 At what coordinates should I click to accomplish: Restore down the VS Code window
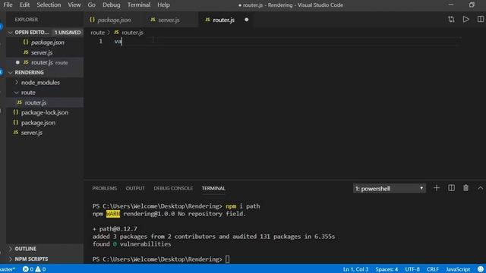[x=472, y=5]
